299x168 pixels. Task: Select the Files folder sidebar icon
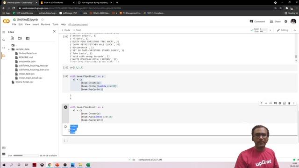[4, 56]
